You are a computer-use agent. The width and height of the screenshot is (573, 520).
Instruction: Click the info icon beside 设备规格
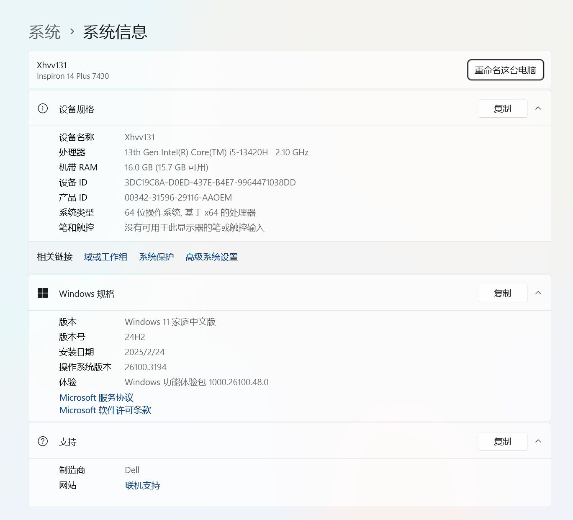click(43, 109)
